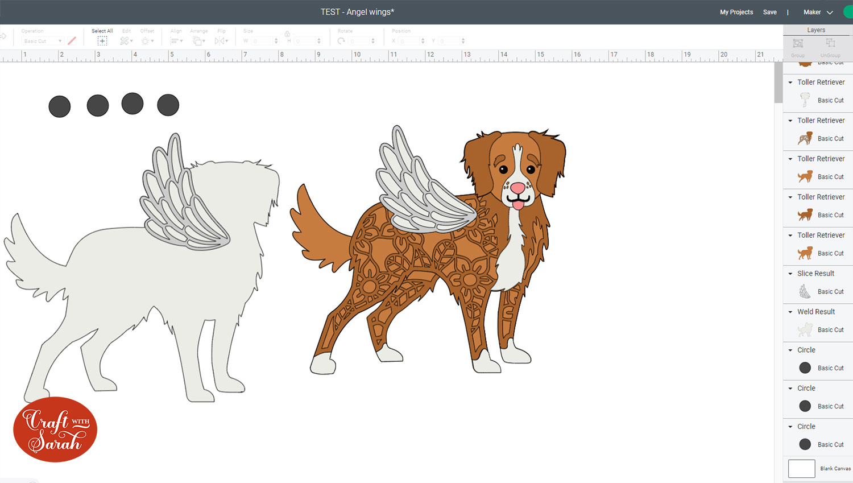
Task: Open the Maker machine dropdown
Action: pos(818,12)
